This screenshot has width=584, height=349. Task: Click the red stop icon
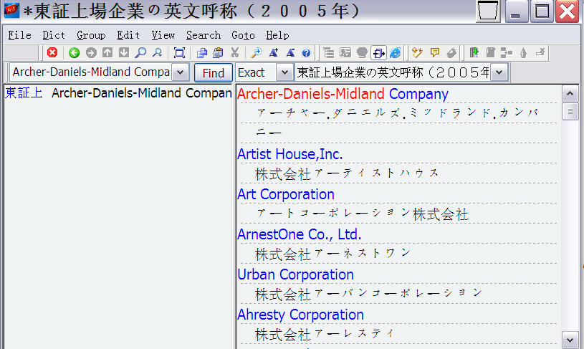pyautogui.click(x=52, y=52)
